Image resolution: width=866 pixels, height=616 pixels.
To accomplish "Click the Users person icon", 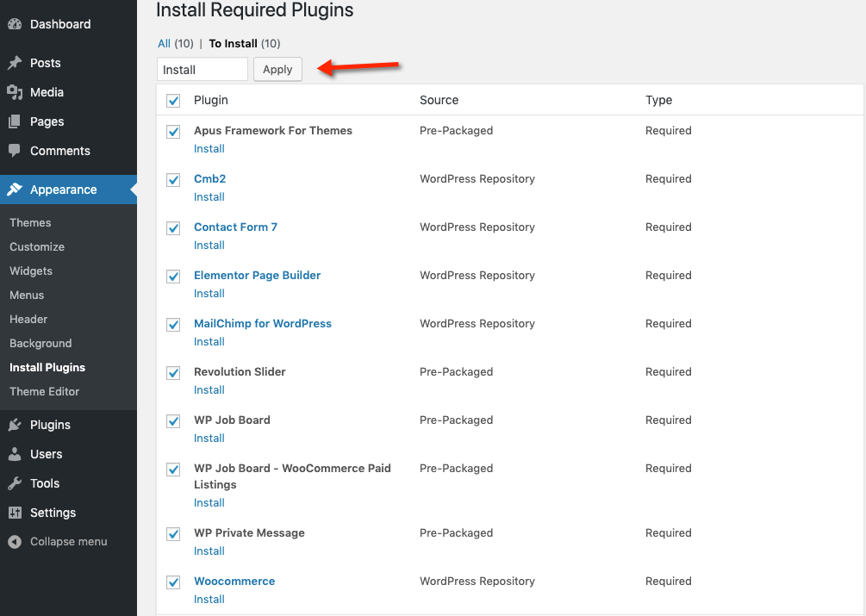I will tap(15, 454).
